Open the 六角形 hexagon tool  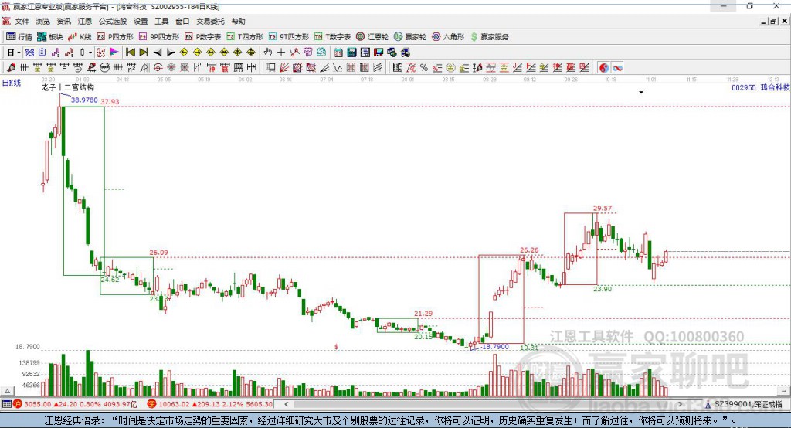448,37
